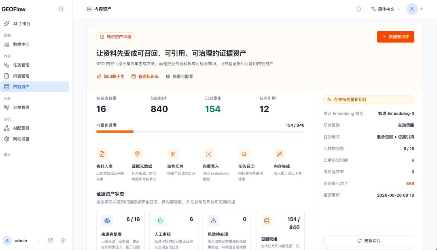
Task: Collapse the sidebar with the panel icon
Action: click(x=62, y=9)
